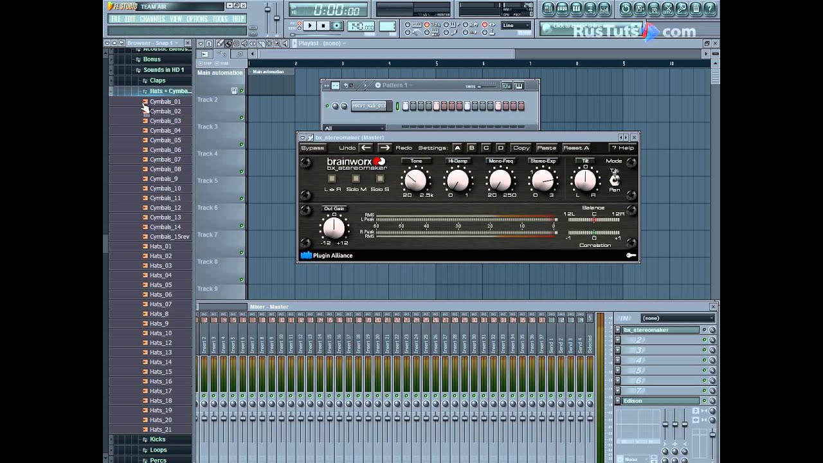This screenshot has height=463, width=823.
Task: Toggle the Track 2 mute LED
Action: pos(242,118)
